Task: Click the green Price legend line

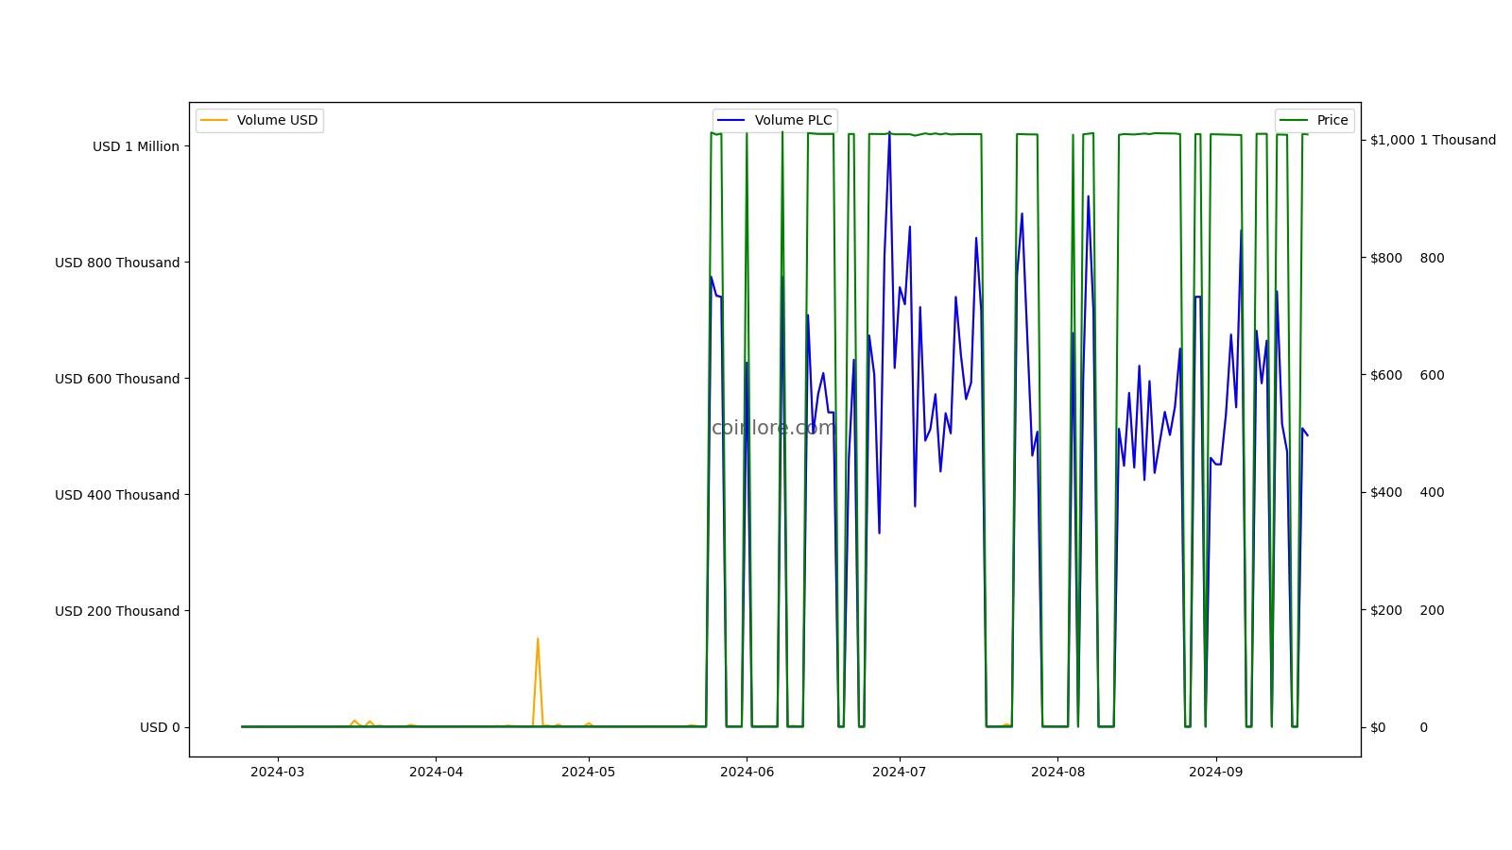Action: tap(1294, 120)
